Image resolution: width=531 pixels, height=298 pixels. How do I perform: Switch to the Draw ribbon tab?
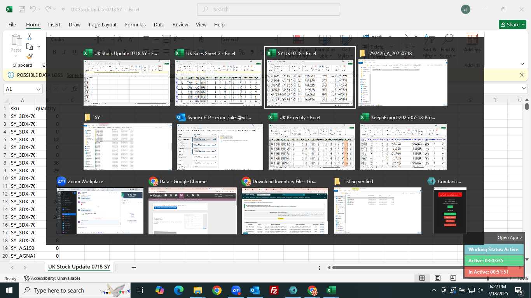75,24
